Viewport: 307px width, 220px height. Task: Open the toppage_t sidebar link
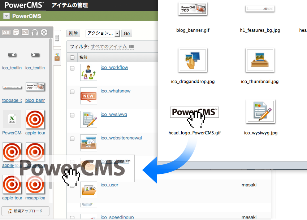(x=12, y=100)
